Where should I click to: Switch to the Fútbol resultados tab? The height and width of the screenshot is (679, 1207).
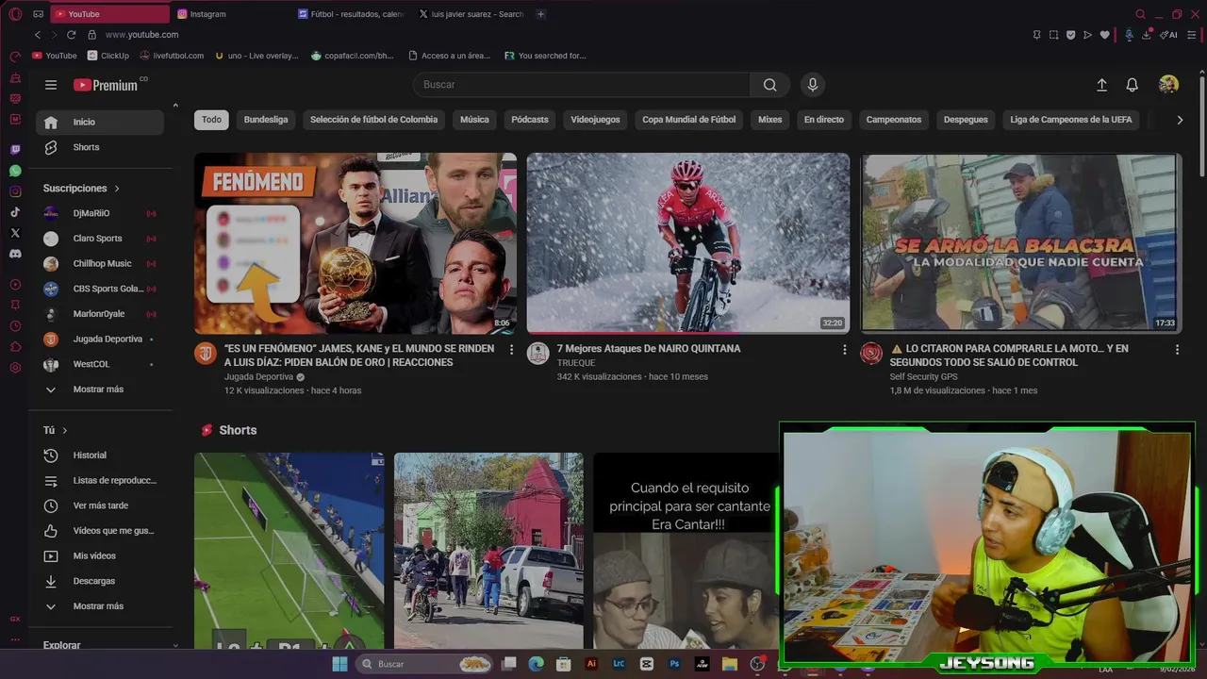click(350, 14)
